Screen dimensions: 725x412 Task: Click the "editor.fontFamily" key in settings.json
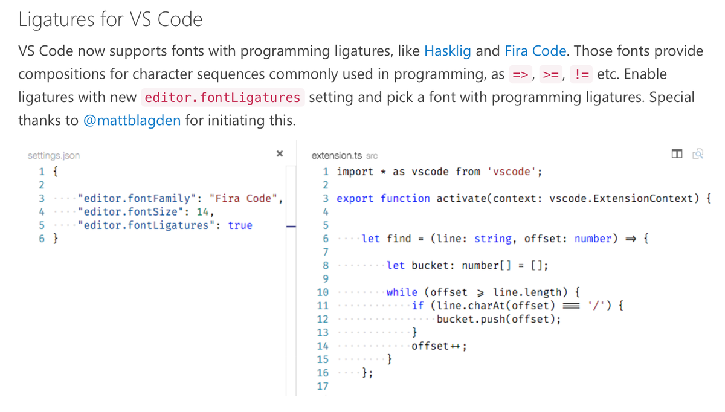(139, 198)
